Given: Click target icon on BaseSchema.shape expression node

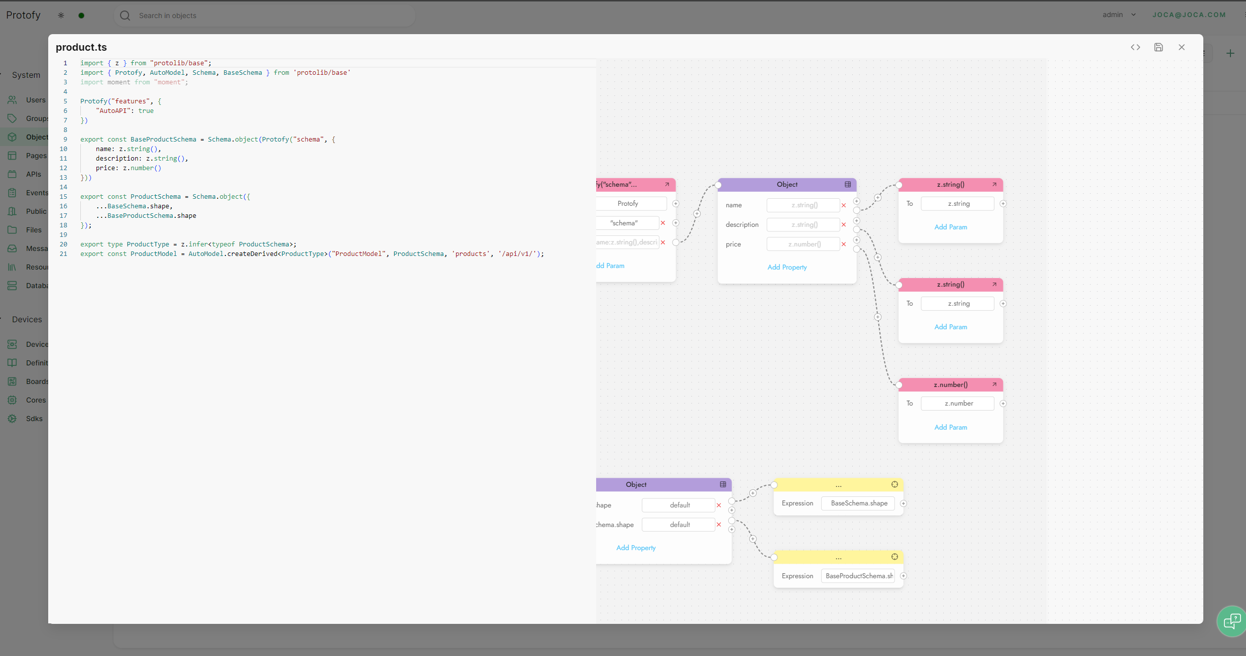Looking at the screenshot, I should [x=894, y=484].
